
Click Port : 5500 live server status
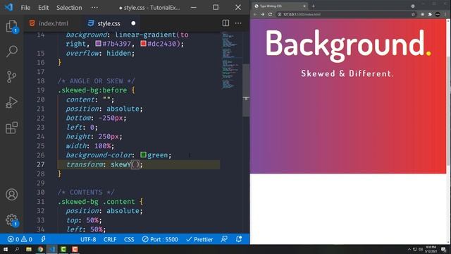coord(160,239)
